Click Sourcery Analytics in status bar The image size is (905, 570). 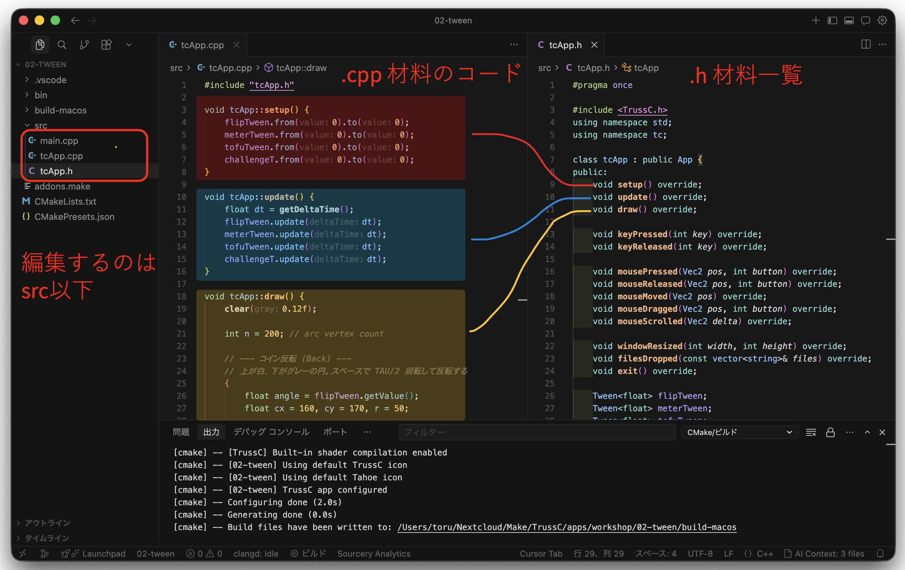pyautogui.click(x=373, y=554)
